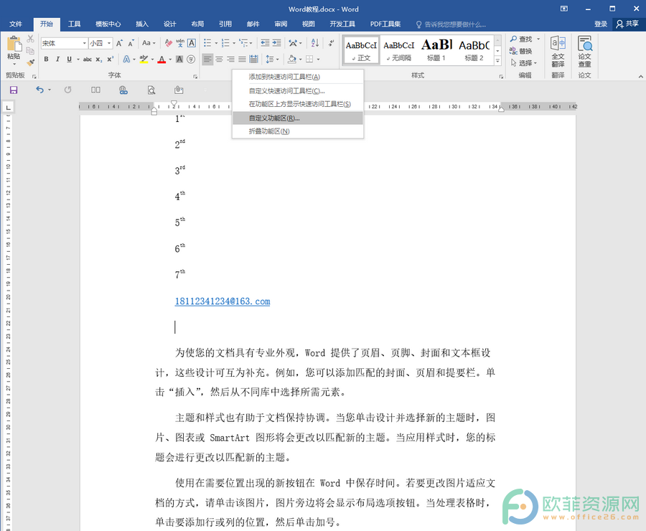The width and height of the screenshot is (646, 531).
Task: Open the 文件 (File) tab
Action: pyautogui.click(x=16, y=24)
